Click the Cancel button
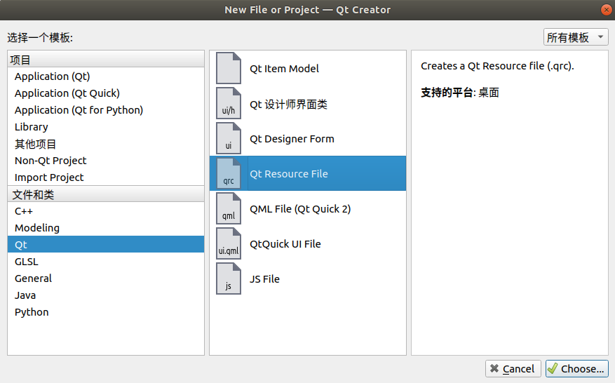The height and width of the screenshot is (383, 615). pyautogui.click(x=513, y=368)
